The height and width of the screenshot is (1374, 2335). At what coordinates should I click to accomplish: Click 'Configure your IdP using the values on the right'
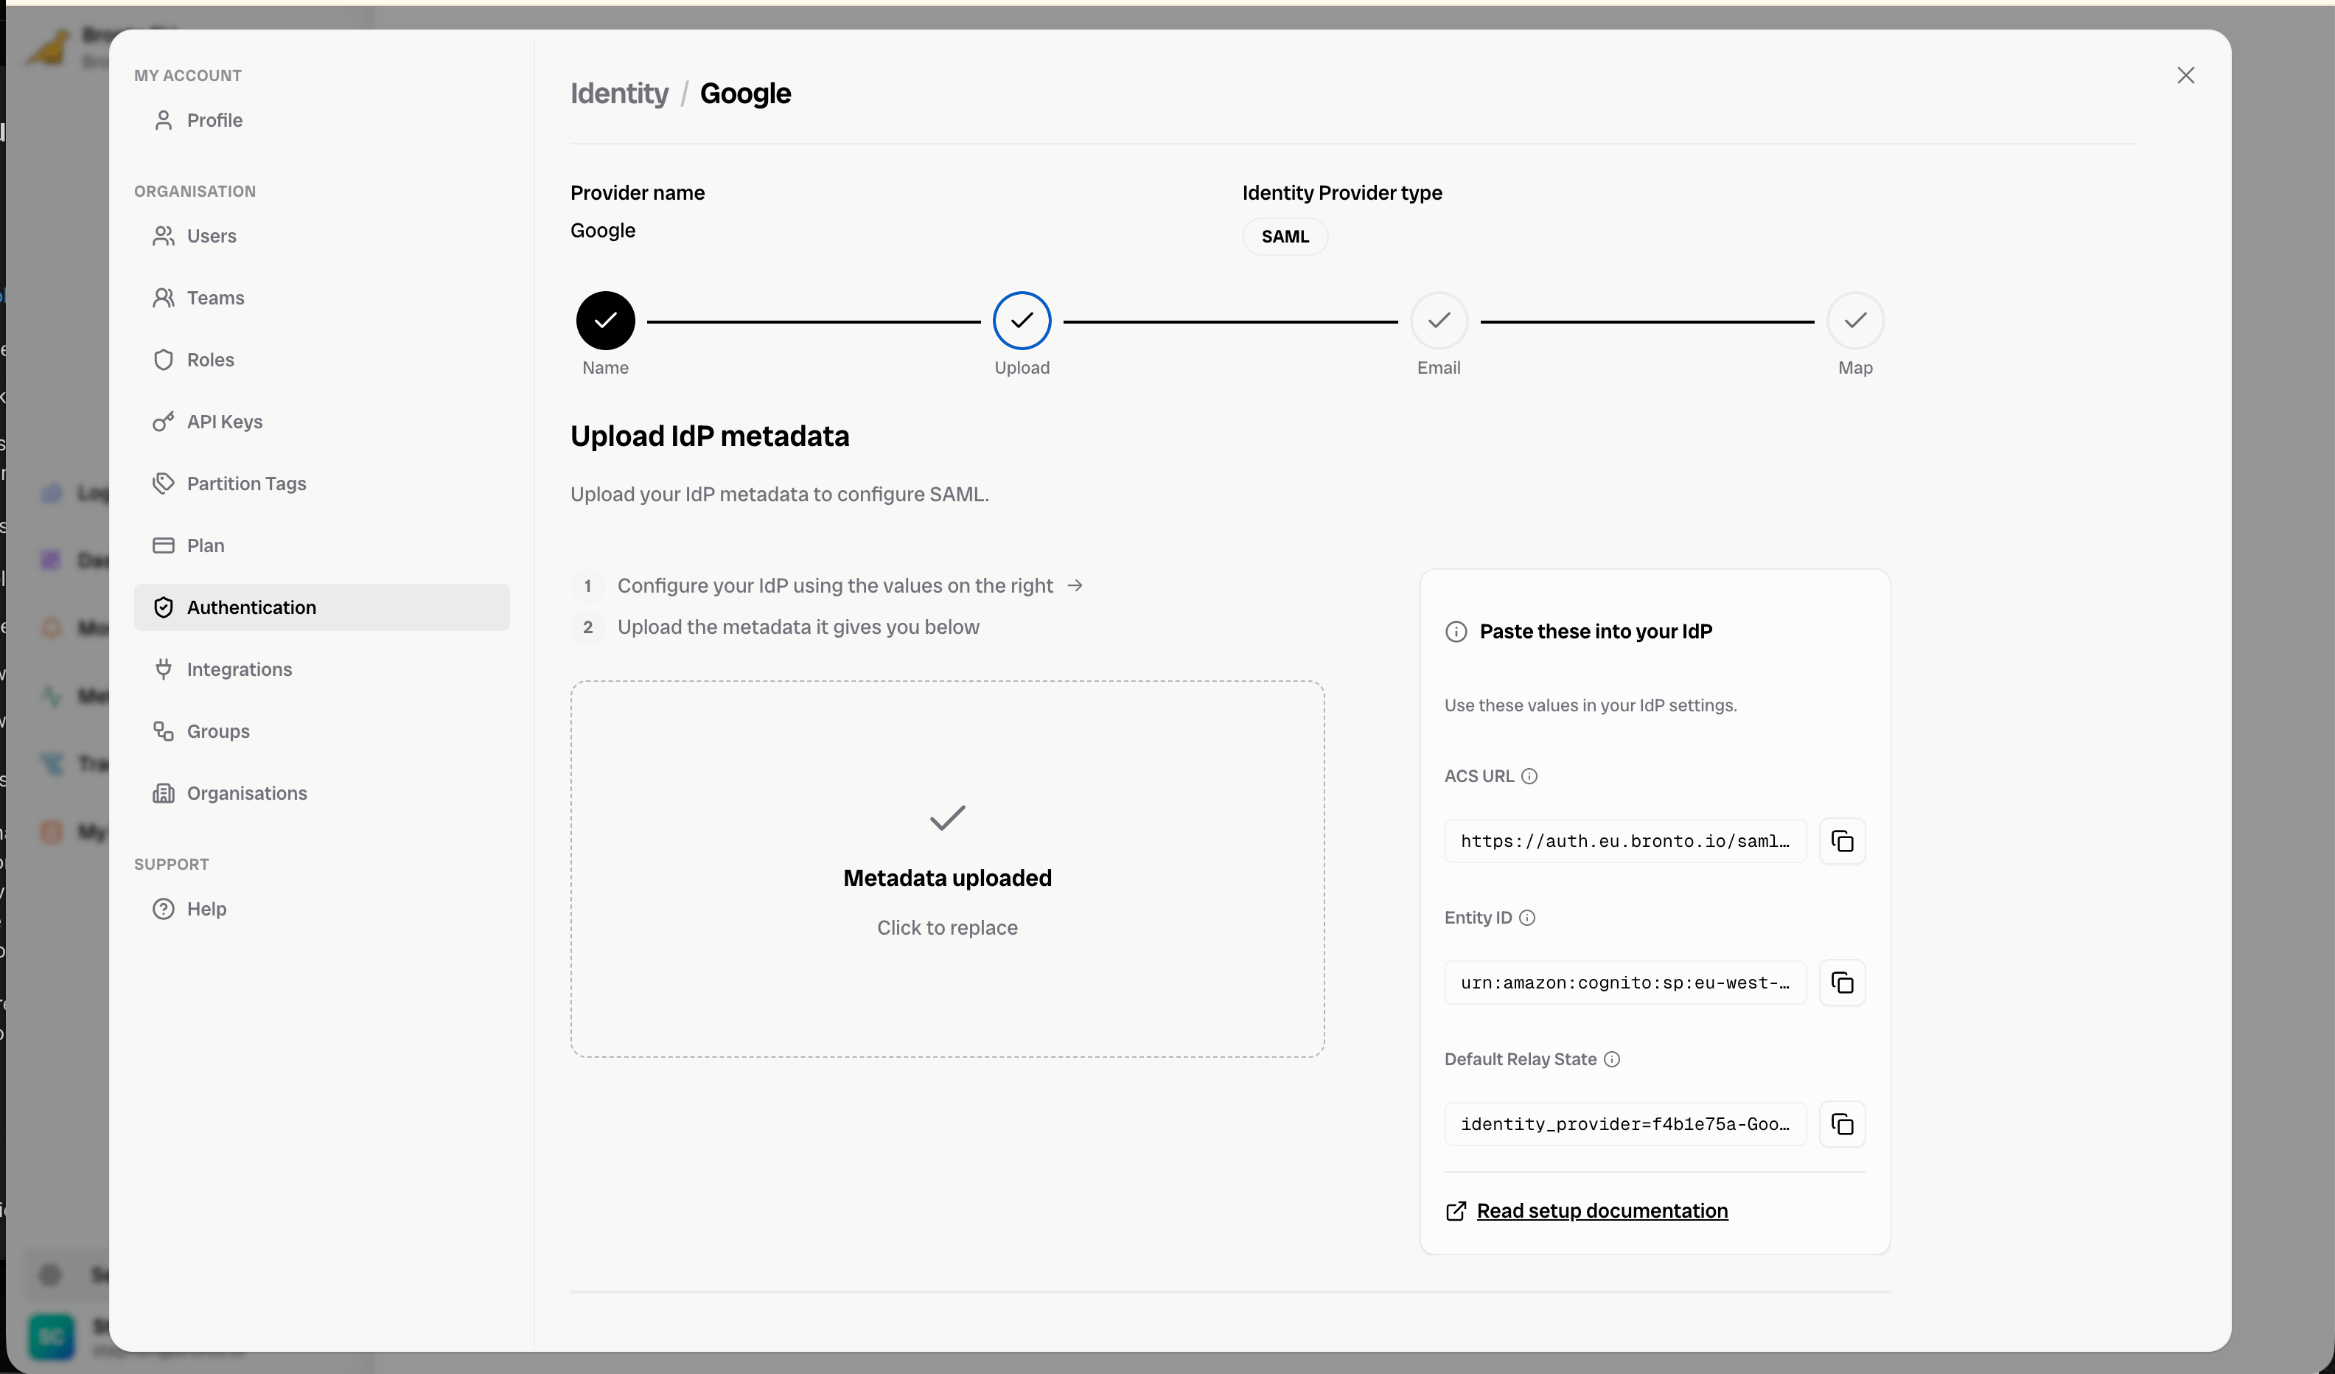[x=836, y=585]
